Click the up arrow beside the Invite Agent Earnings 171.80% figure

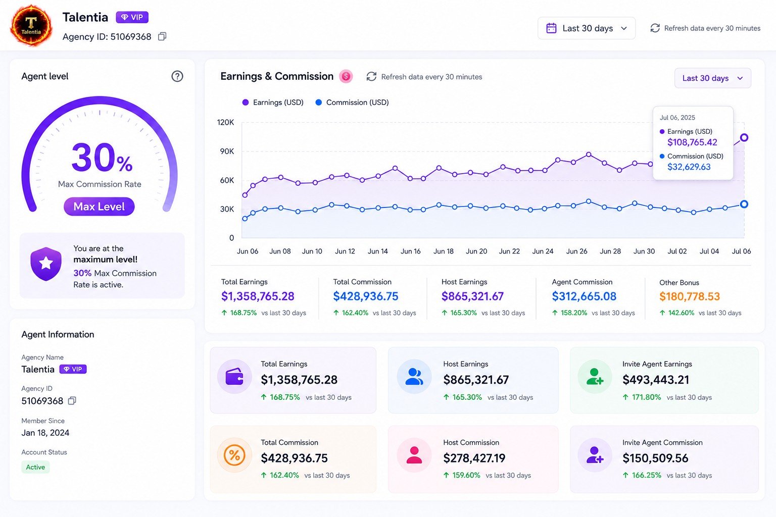625,397
